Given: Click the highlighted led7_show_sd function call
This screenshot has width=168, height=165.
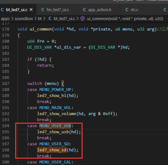Looking at the screenshot, I should pos(52,150).
